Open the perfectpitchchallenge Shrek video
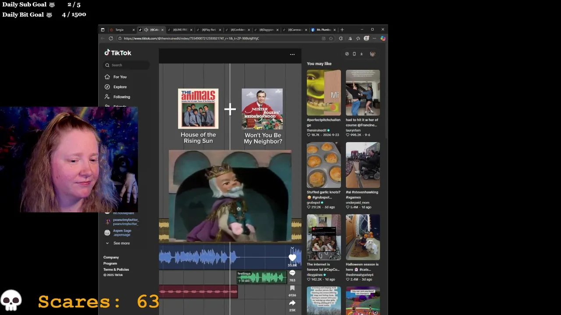The width and height of the screenshot is (561, 315). (323, 93)
